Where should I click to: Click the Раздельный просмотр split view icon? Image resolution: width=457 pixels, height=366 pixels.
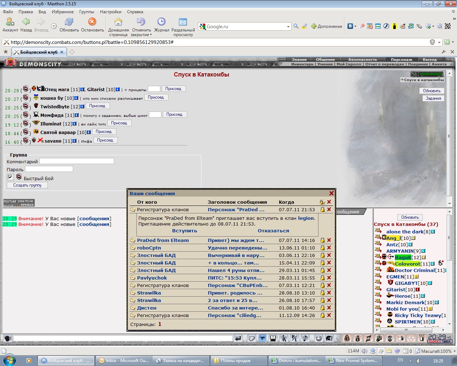coord(183,27)
